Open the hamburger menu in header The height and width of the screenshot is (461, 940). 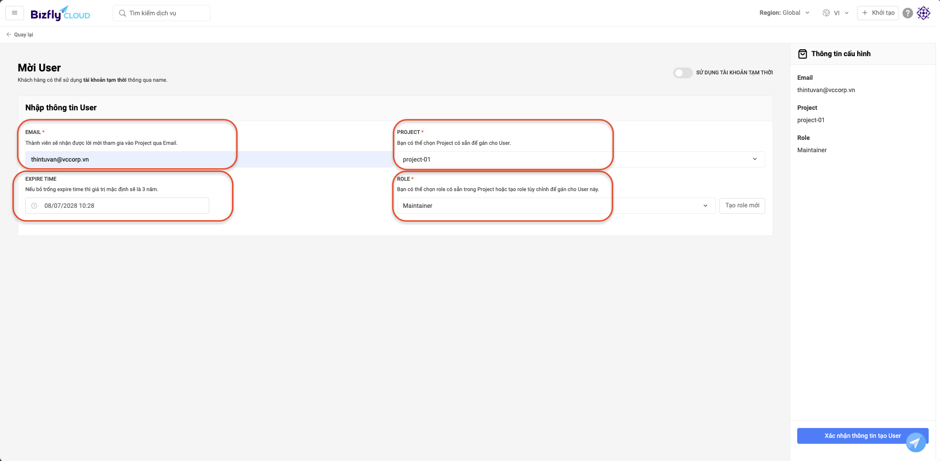(x=15, y=13)
